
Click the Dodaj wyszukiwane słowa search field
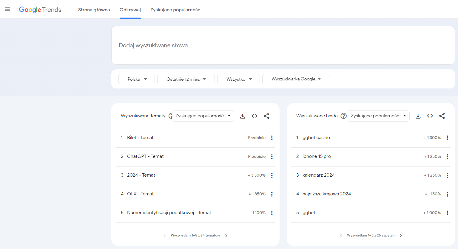[283, 45]
